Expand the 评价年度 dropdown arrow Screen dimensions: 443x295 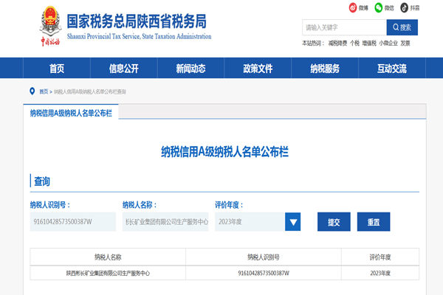coord(292,221)
